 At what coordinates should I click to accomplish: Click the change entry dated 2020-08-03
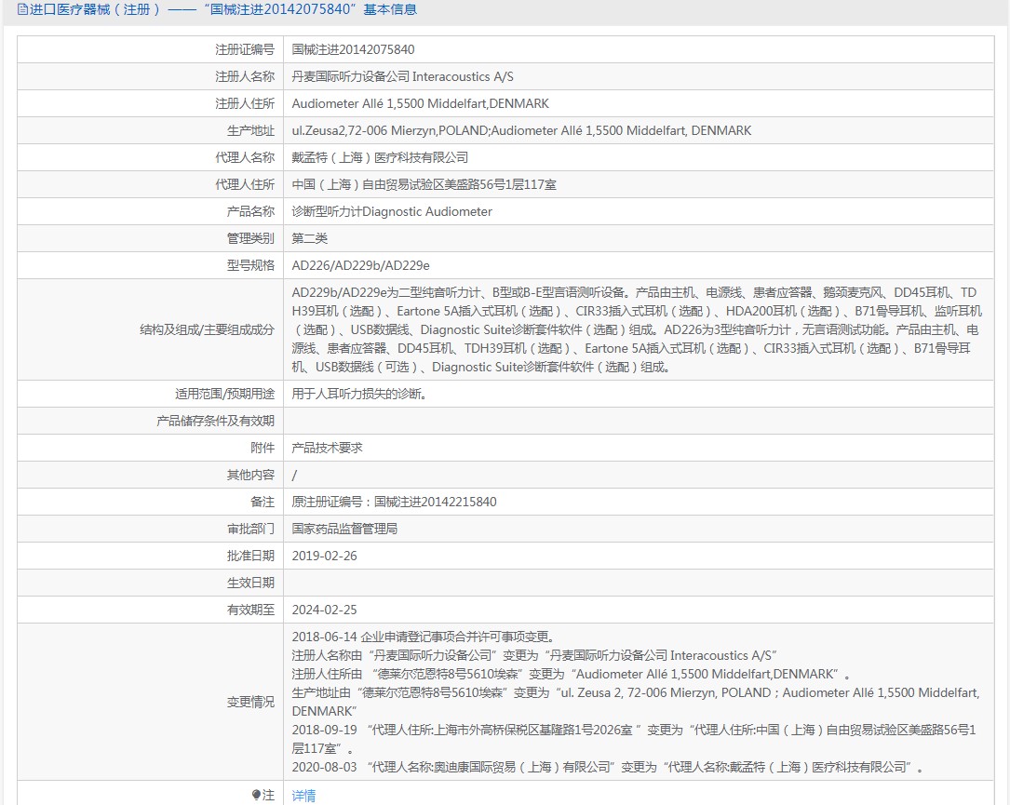click(x=608, y=767)
